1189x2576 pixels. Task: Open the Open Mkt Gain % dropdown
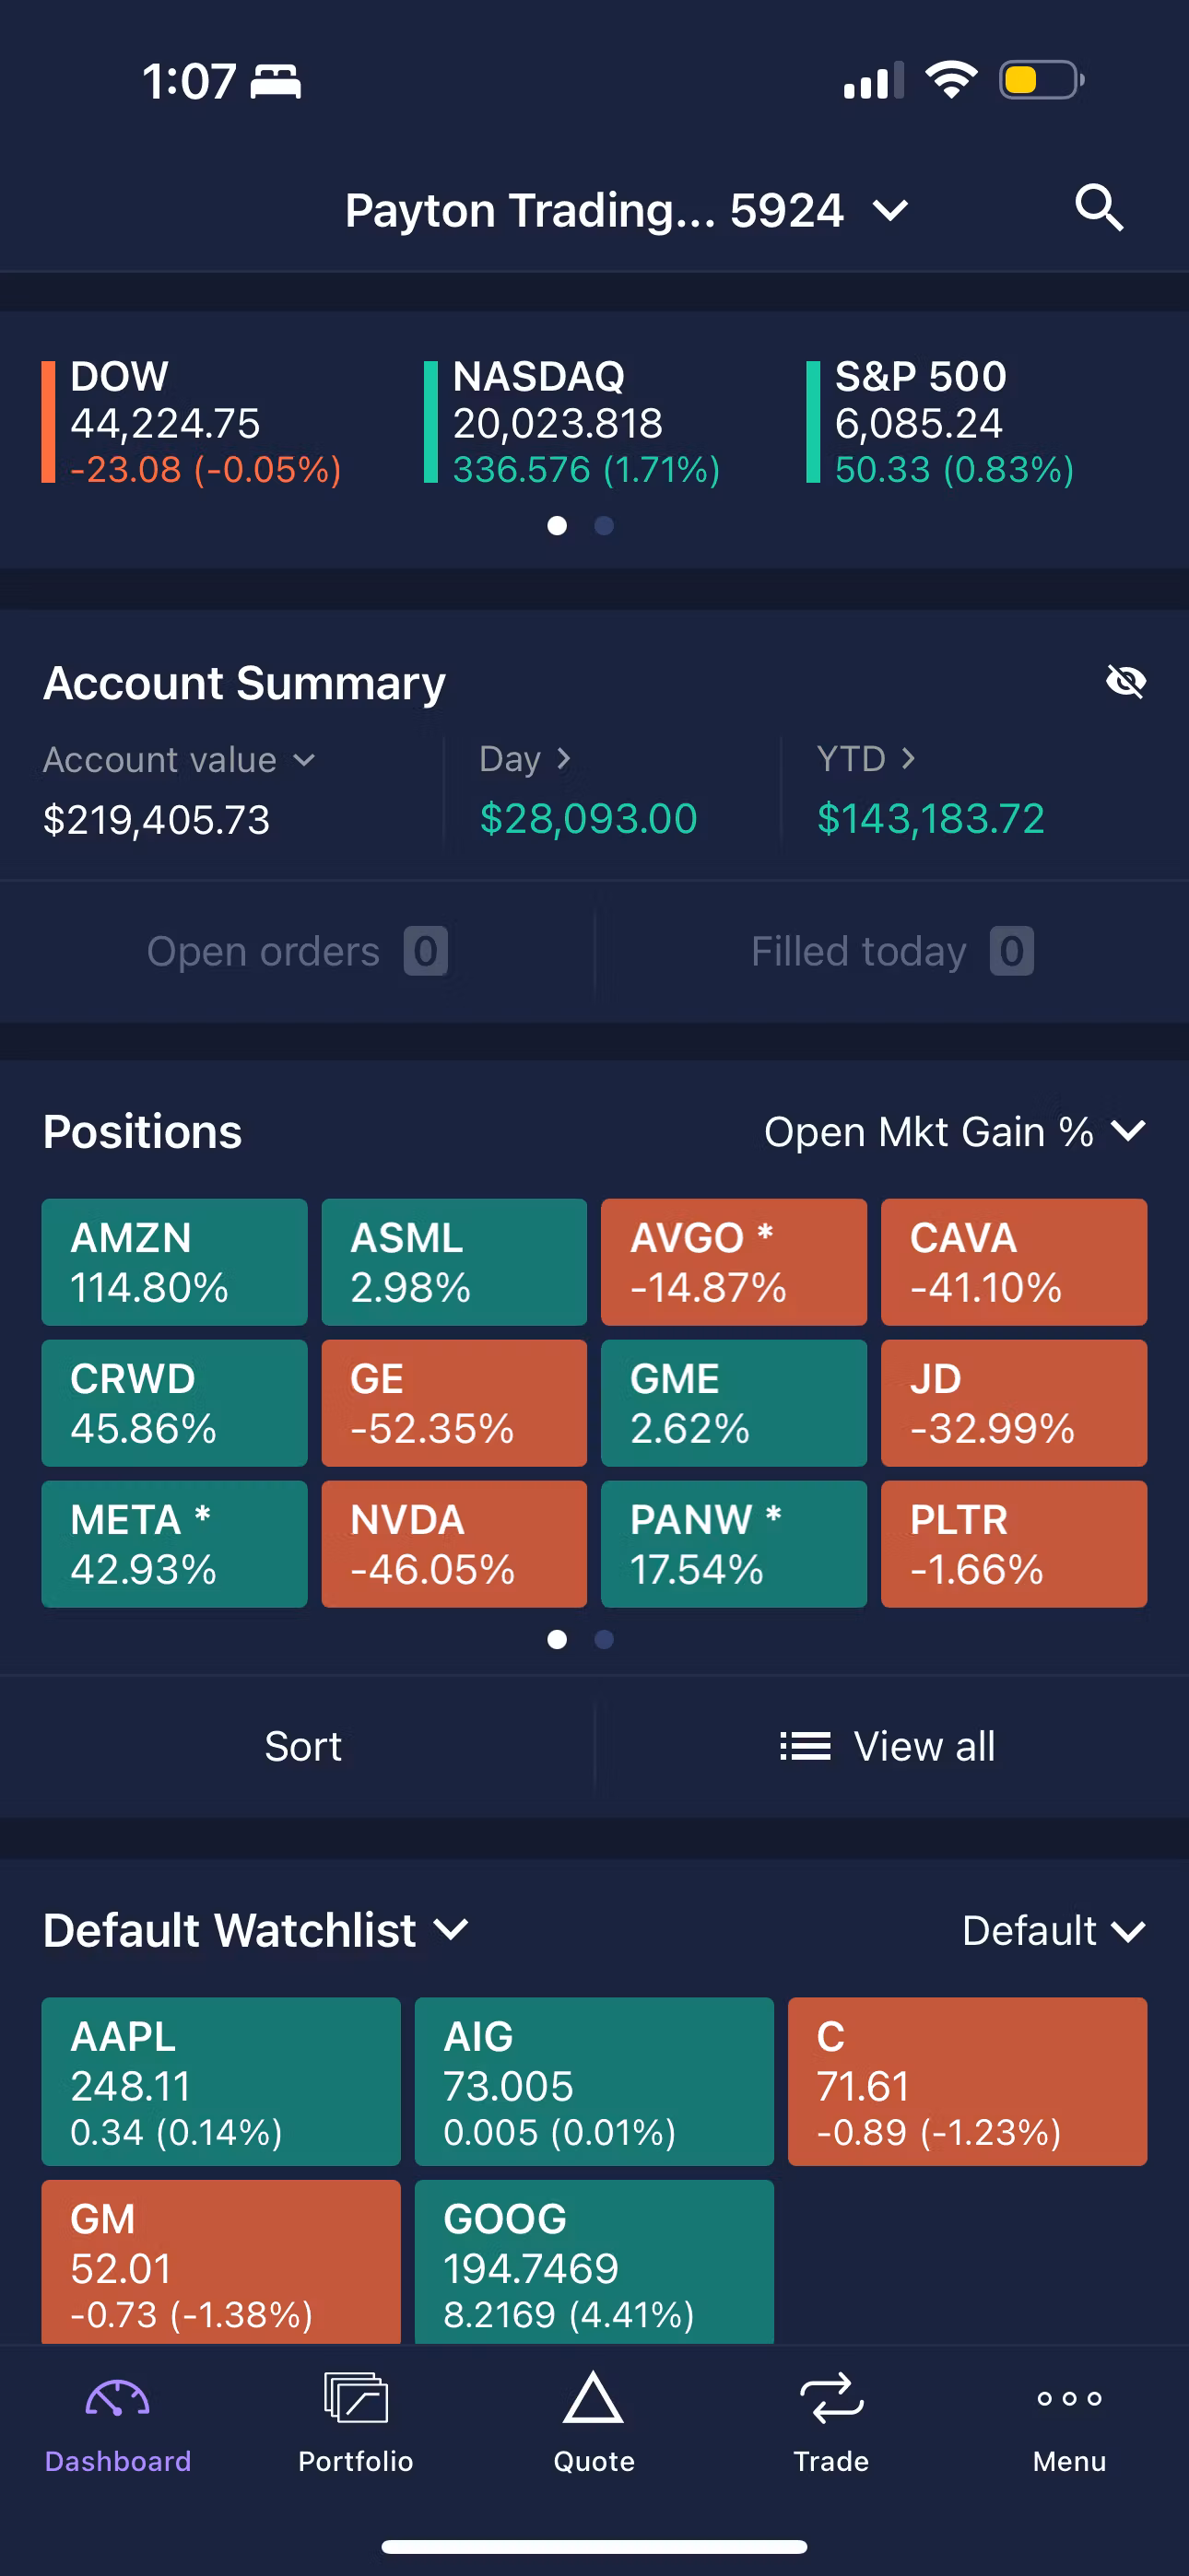pos(955,1132)
